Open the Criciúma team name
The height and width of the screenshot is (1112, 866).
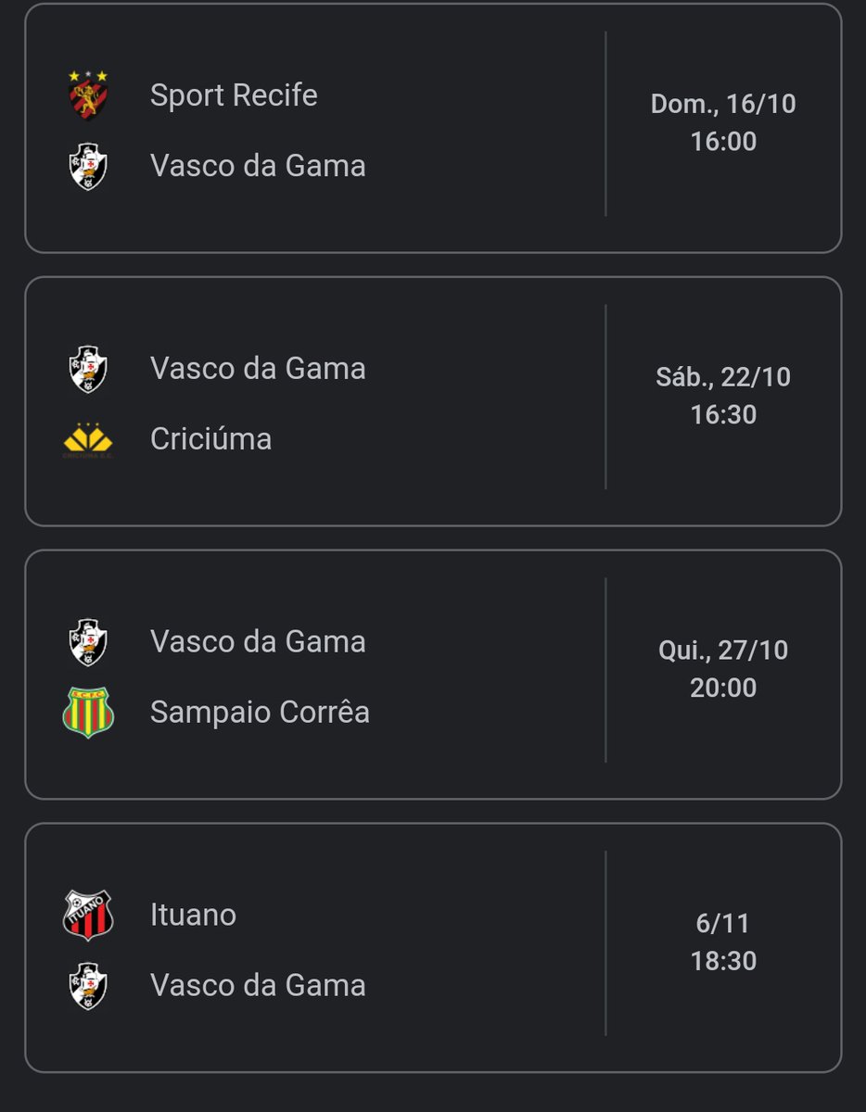(x=210, y=439)
